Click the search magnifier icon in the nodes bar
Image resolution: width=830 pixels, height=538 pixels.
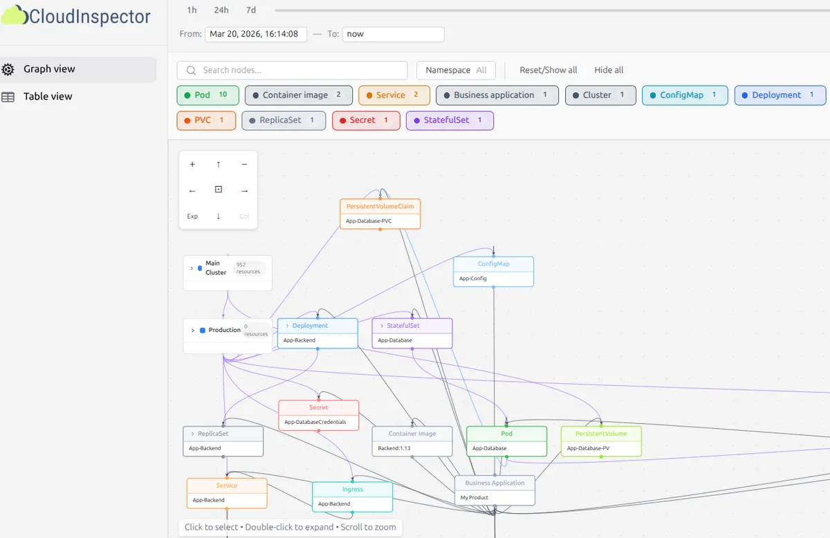click(191, 70)
